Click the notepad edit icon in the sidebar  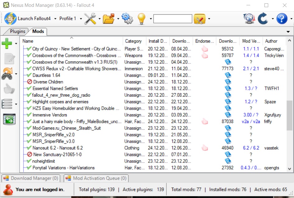pos(9,59)
